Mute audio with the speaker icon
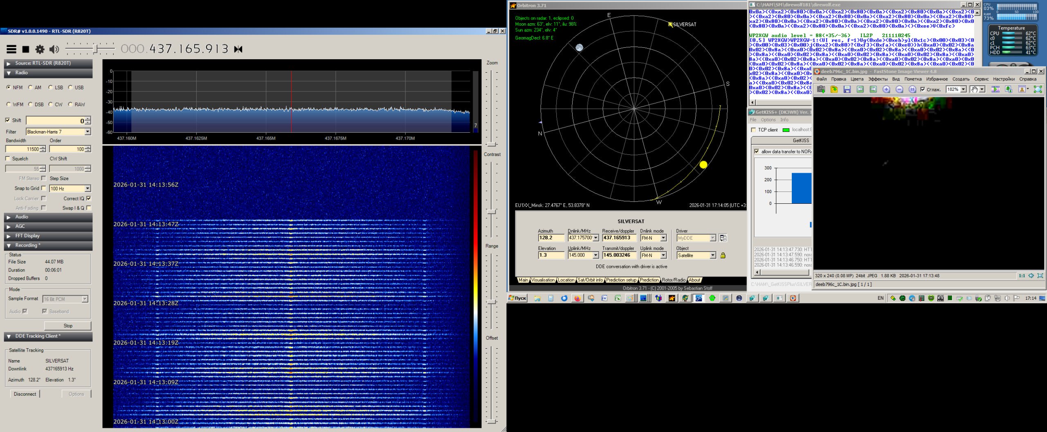 tap(54, 49)
